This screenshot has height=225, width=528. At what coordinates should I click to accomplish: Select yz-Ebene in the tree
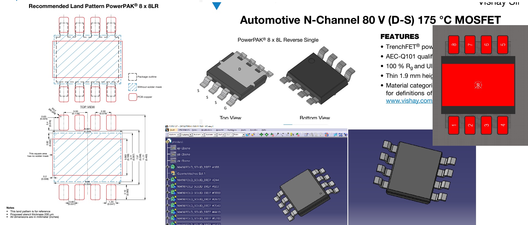coord(183,154)
